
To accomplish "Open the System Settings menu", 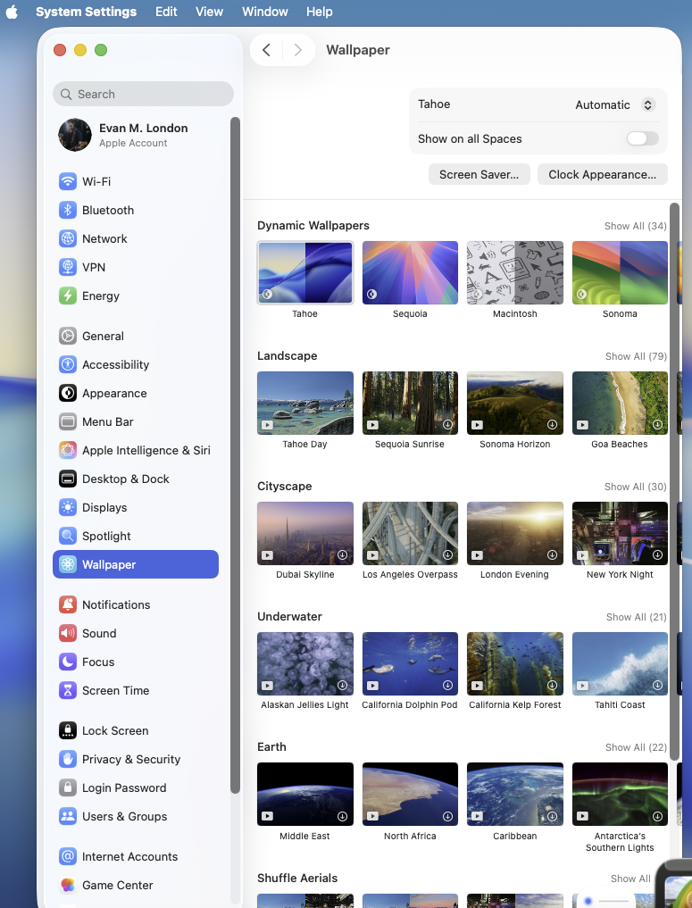I will click(87, 12).
